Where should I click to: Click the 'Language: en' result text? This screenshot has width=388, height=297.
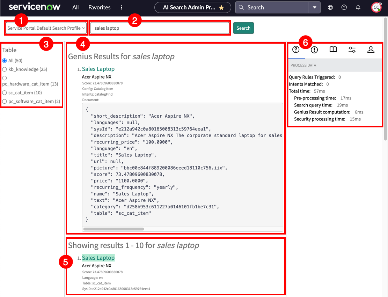(92, 277)
